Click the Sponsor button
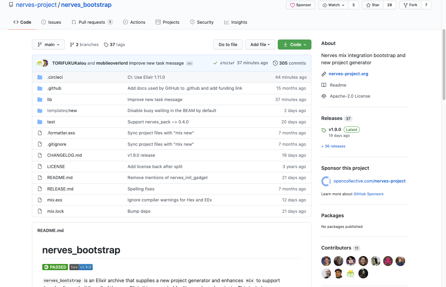Screen dimensions: 446x287 (x=300, y=5)
